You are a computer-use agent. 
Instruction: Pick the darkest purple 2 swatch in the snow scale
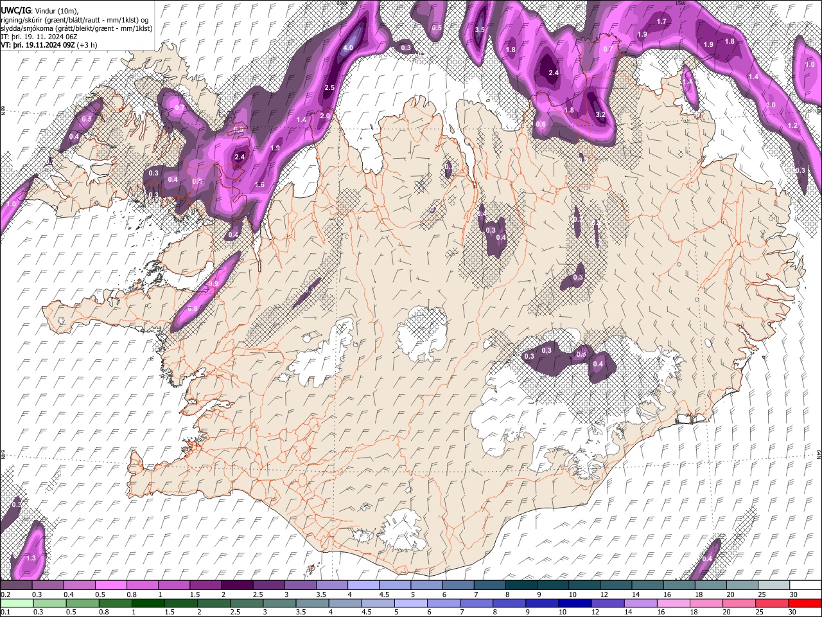click(236, 586)
